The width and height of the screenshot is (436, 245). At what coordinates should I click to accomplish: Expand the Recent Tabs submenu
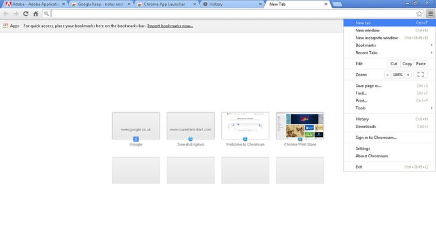[x=389, y=52]
